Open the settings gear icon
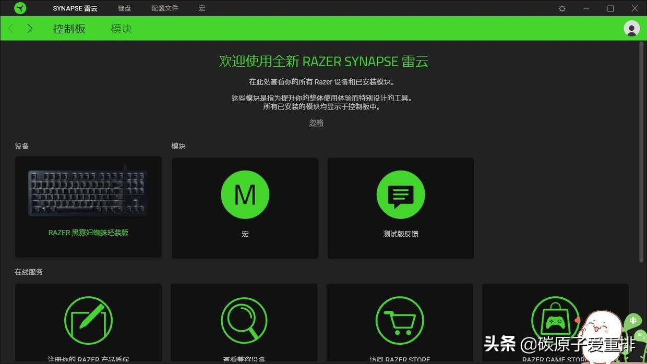Viewport: 647px width, 364px height. tap(561, 8)
